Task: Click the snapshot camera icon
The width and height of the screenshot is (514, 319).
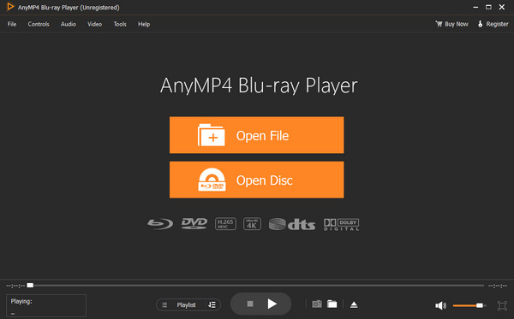Action: (x=317, y=304)
